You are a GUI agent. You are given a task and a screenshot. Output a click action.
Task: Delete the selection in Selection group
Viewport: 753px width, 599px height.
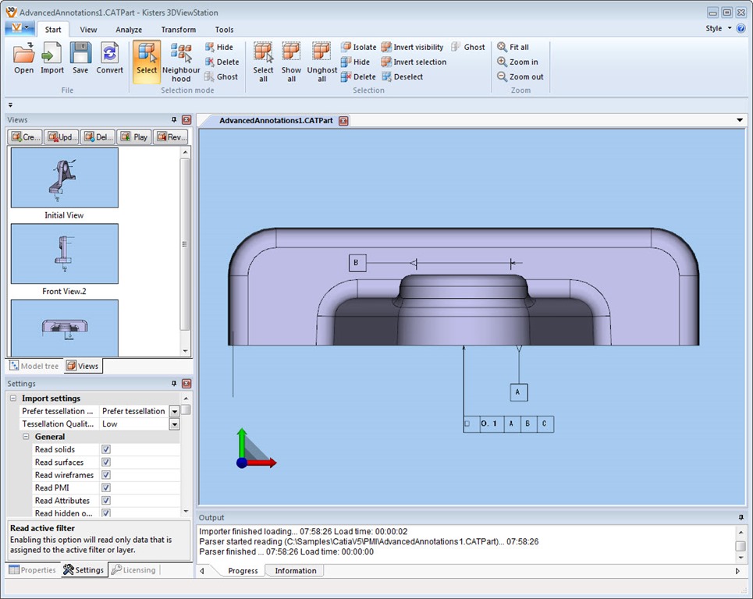[358, 76]
